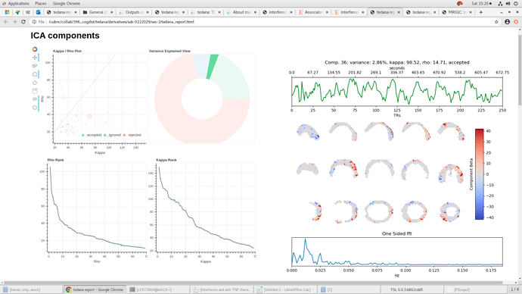
Task: Save plots using the Save tool icon
Action: click(x=35, y=91)
